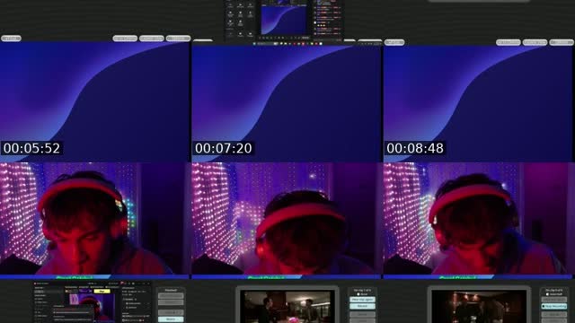Select webcam image below the 00:08:48 frame

pyautogui.click(x=478, y=218)
